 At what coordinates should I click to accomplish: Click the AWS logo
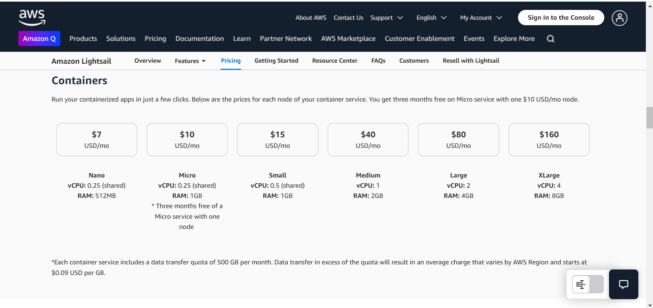pos(32,18)
